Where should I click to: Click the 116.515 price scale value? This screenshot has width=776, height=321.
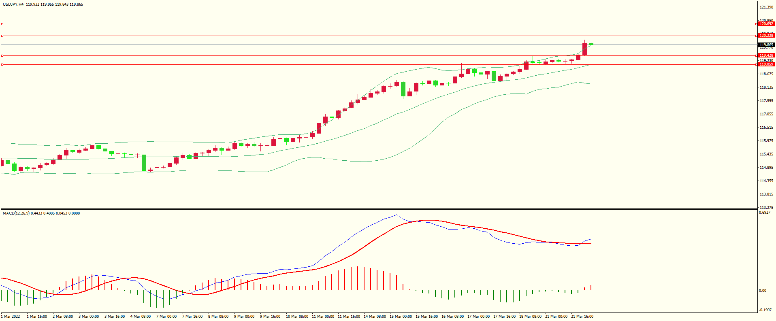pos(766,128)
